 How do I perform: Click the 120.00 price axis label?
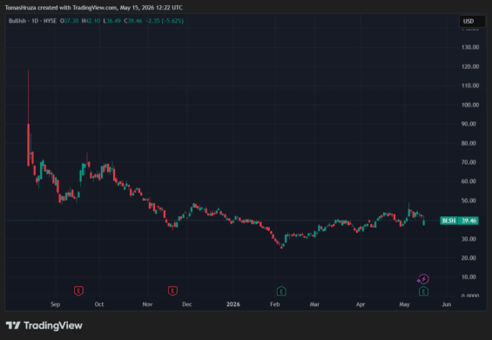coord(470,66)
